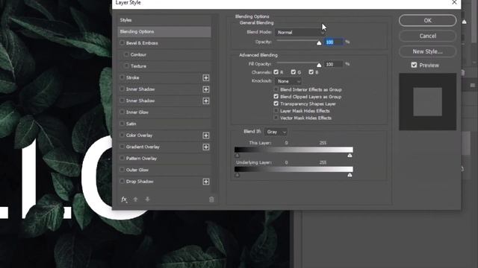This screenshot has width=478, height=268.
Task: Open the Knockout dropdown
Action: tap(288, 81)
